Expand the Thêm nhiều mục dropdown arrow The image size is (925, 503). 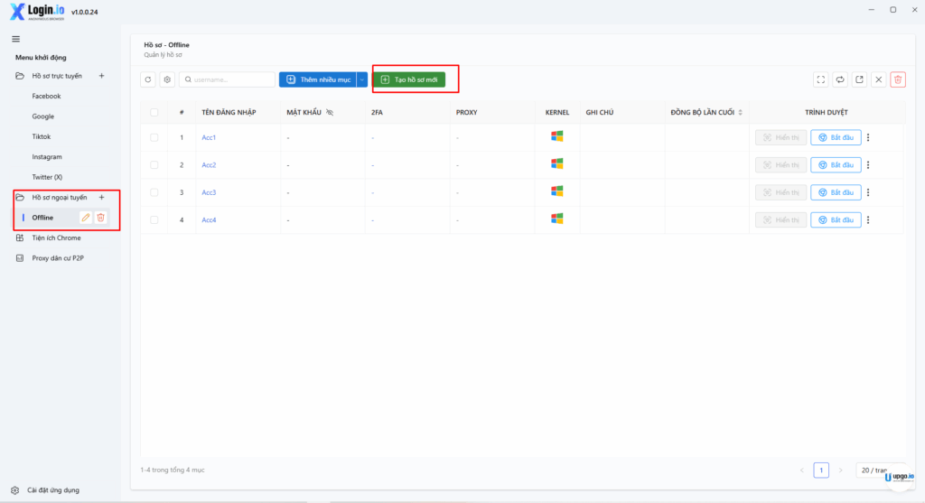tap(362, 79)
